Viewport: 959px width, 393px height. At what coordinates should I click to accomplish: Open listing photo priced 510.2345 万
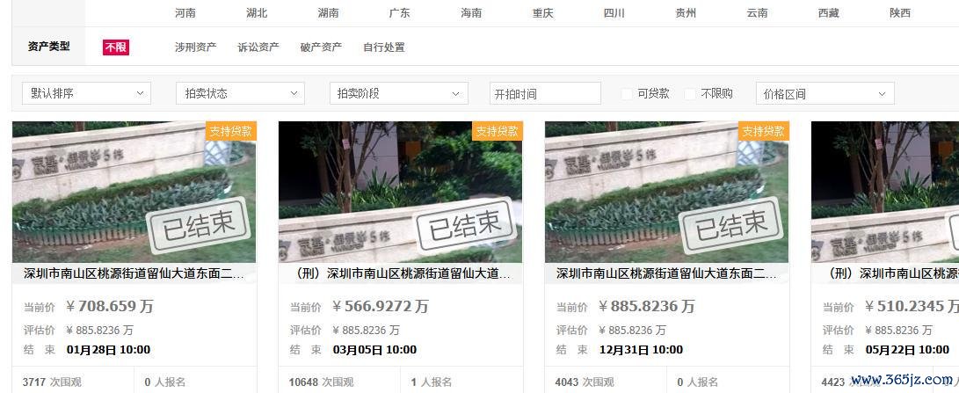tap(885, 192)
